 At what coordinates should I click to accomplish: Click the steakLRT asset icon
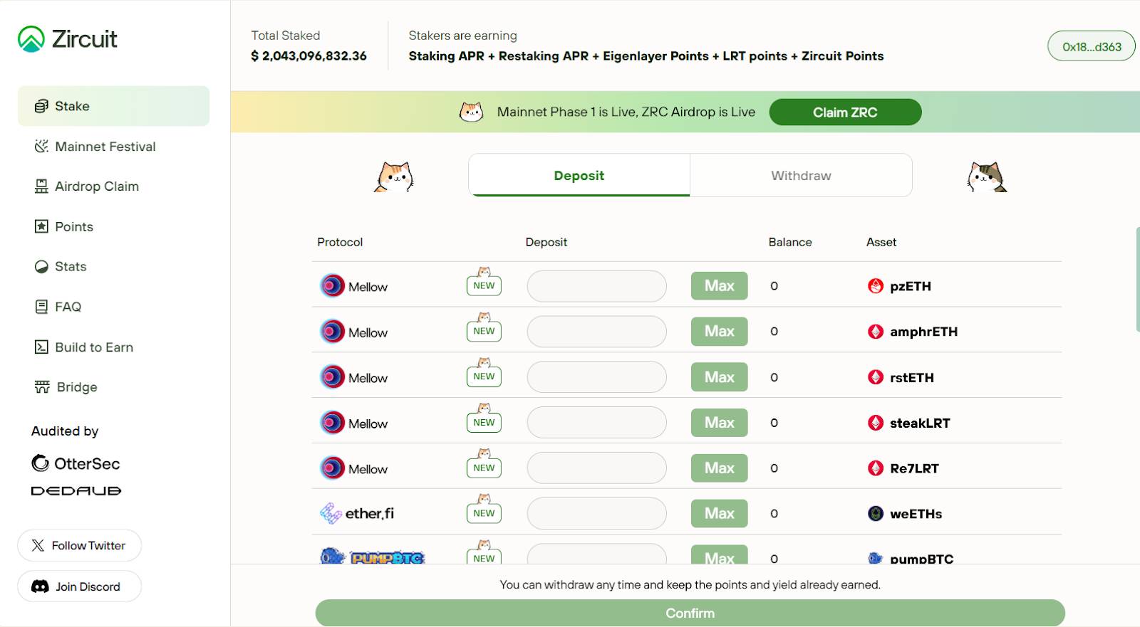pos(876,423)
